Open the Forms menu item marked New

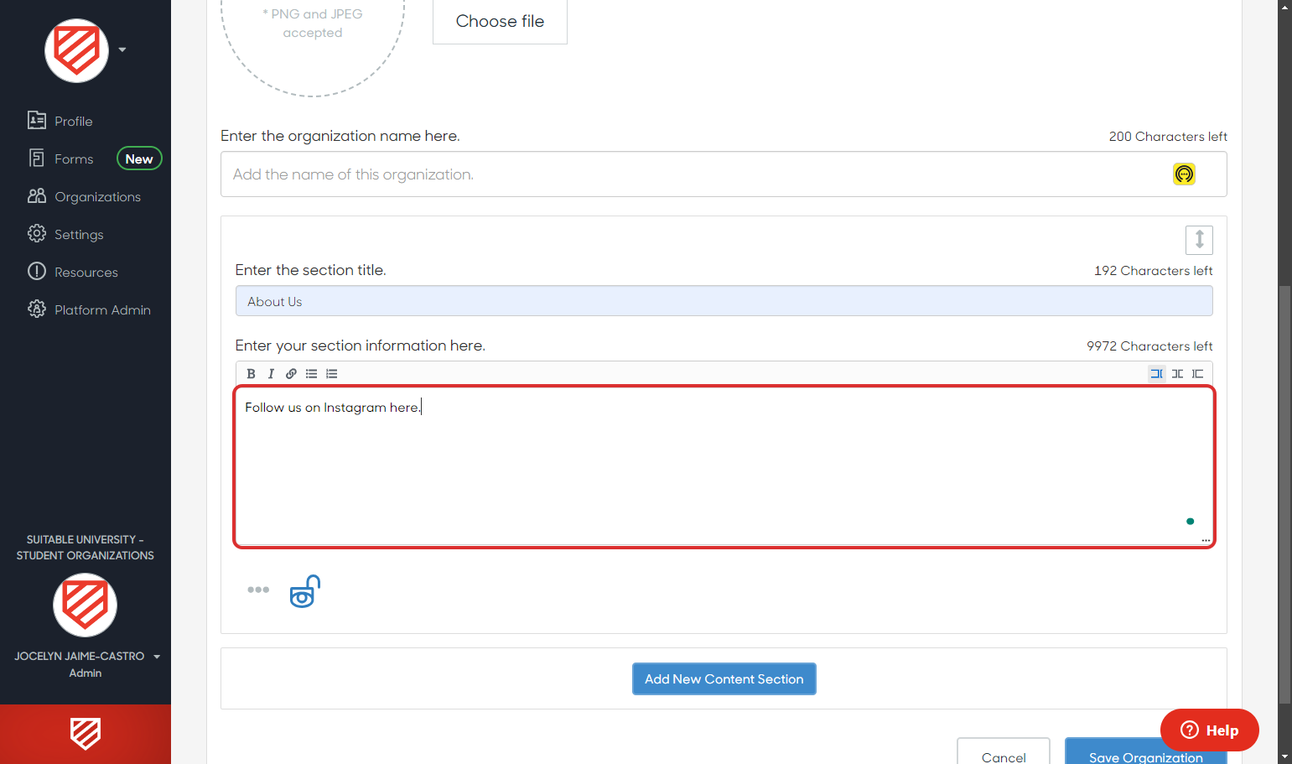[x=74, y=159]
